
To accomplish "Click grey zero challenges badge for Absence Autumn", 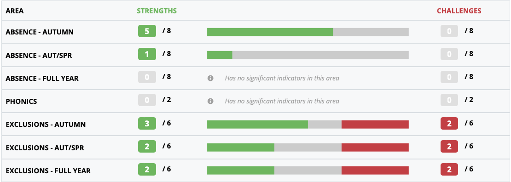I will 449,32.
